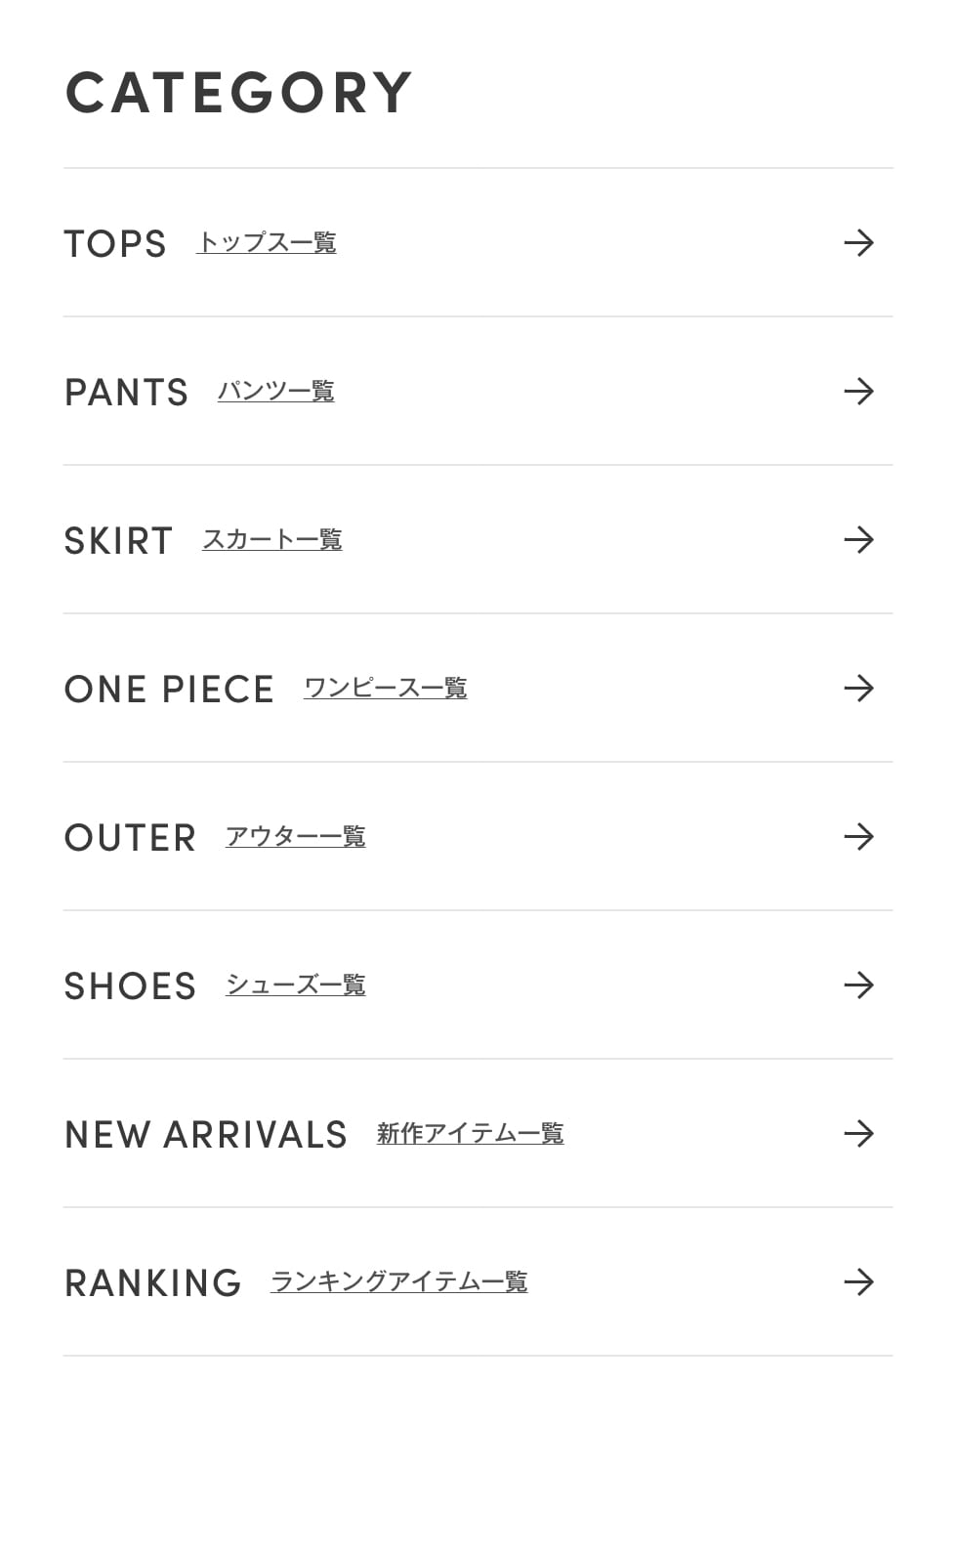Open the パンツ一覧 link
The width and height of the screenshot is (957, 1551).
(x=275, y=392)
